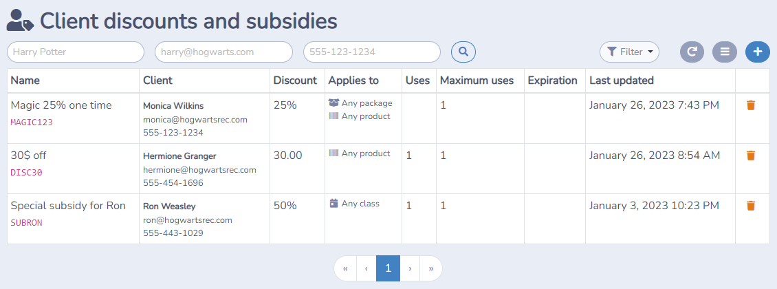Click the 25% discount value
This screenshot has width=777, height=289.
[285, 105]
